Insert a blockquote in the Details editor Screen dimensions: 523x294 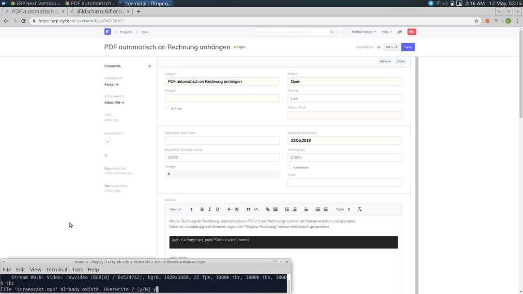(247, 209)
